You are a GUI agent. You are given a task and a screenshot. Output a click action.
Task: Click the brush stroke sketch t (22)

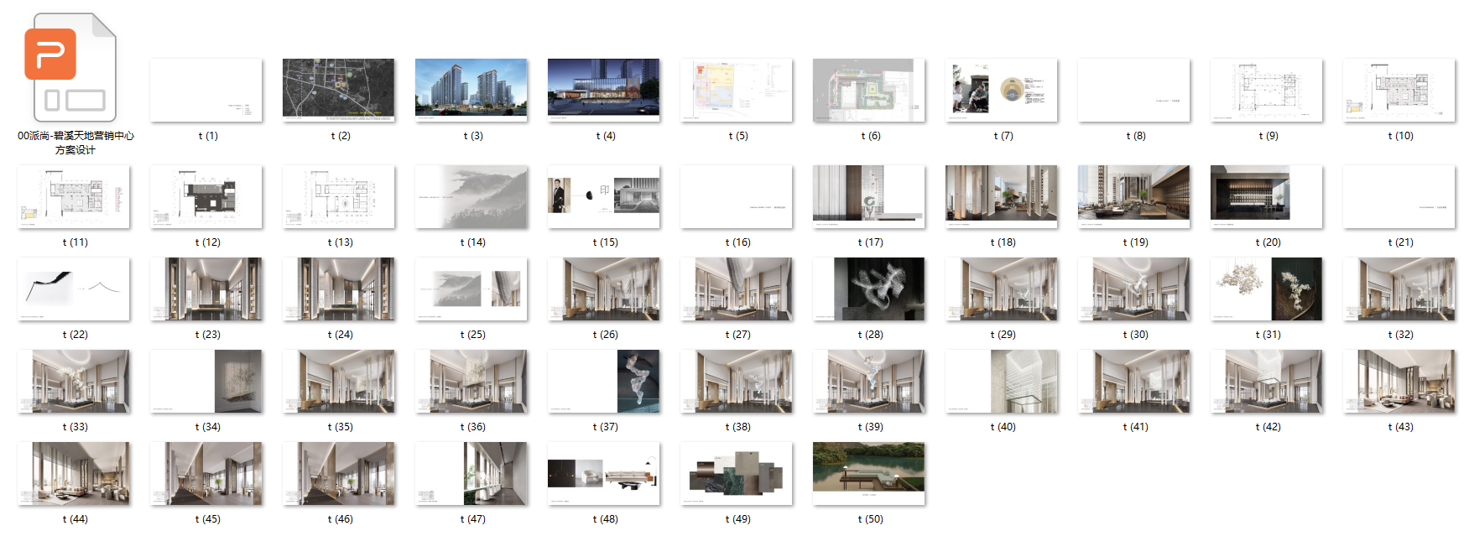[x=74, y=289]
